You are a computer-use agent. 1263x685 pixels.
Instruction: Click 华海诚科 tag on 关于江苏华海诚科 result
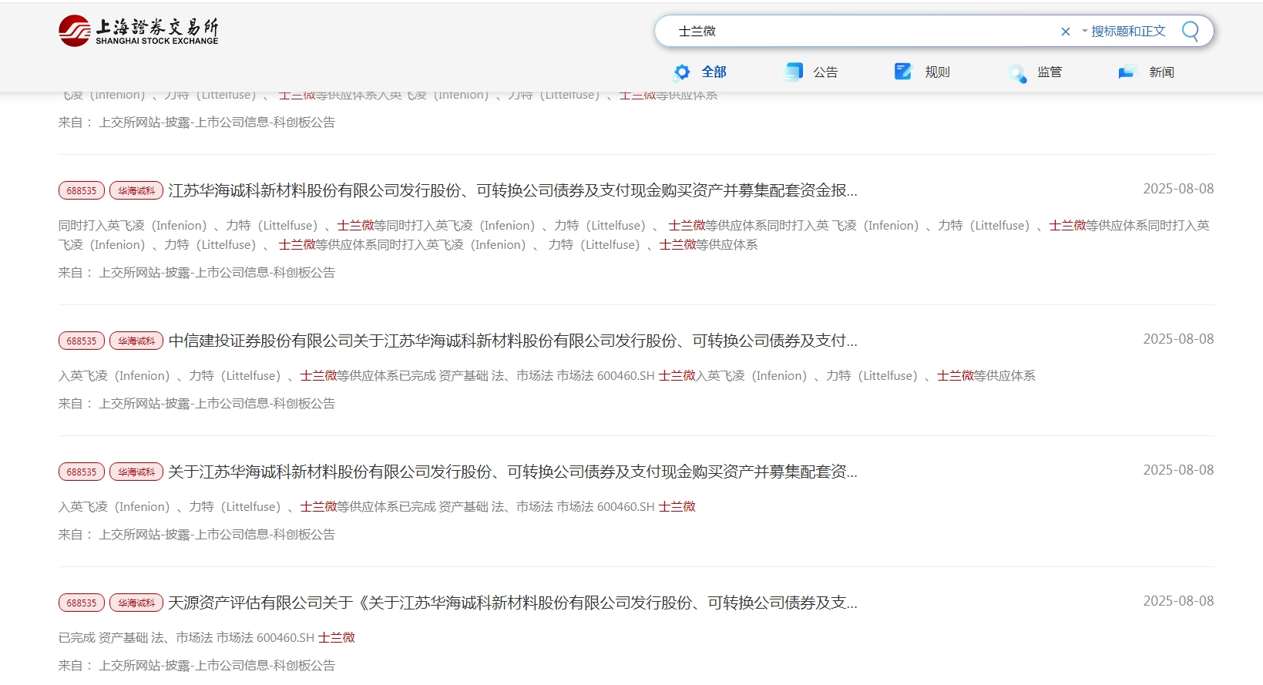point(136,472)
